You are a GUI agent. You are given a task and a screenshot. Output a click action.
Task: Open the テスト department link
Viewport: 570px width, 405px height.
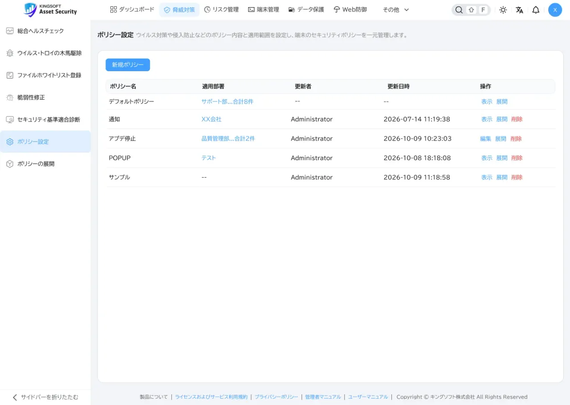point(208,158)
